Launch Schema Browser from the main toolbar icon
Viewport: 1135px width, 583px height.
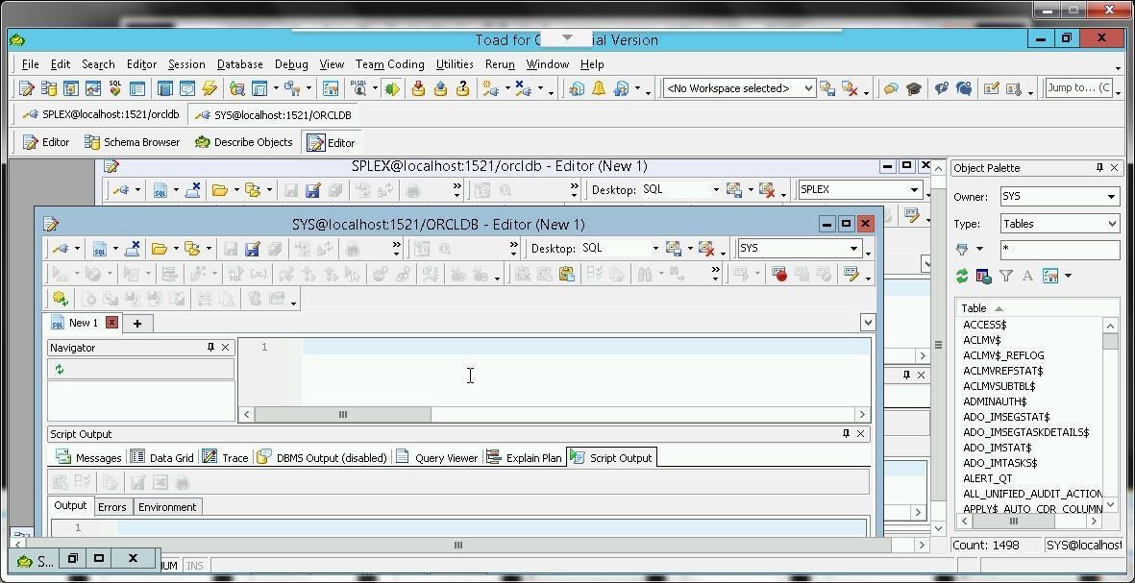pos(48,89)
